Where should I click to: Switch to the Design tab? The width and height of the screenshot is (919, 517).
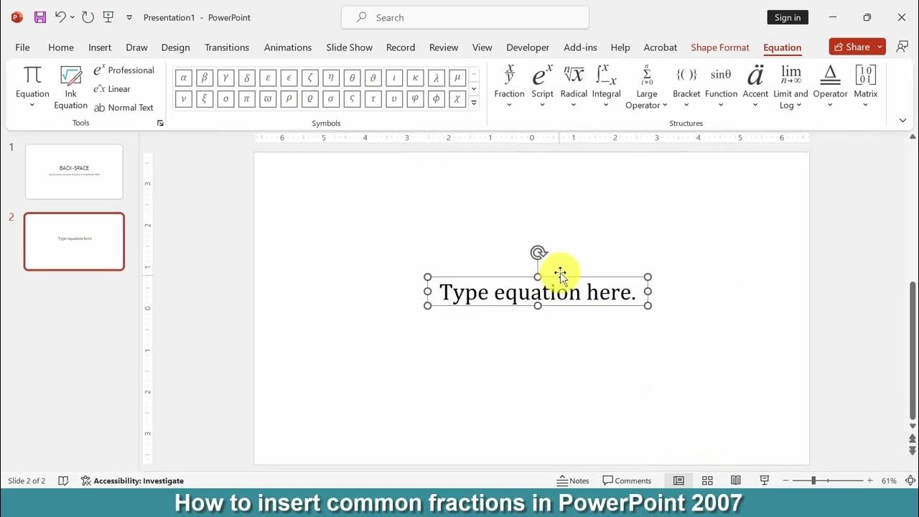point(175,47)
